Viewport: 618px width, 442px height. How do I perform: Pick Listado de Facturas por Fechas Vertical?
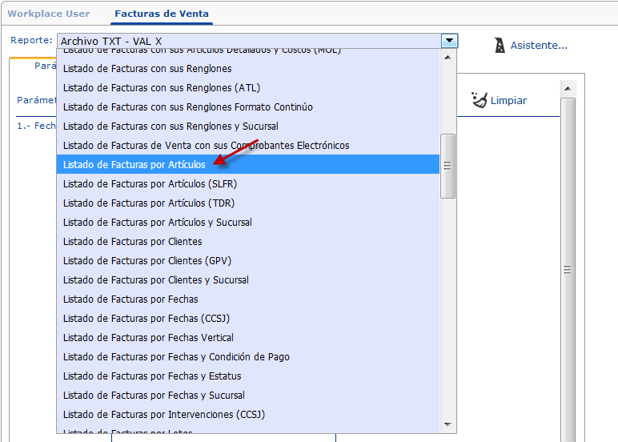148,337
